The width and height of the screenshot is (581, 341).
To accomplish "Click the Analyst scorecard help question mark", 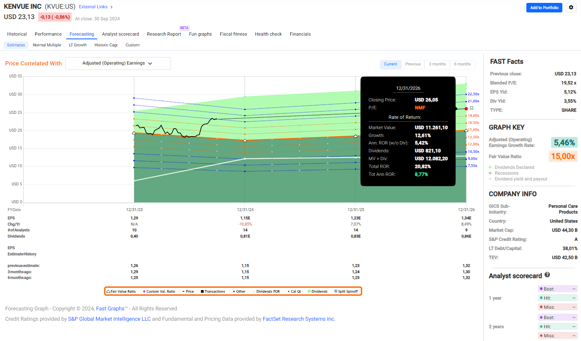I will pyautogui.click(x=547, y=275).
